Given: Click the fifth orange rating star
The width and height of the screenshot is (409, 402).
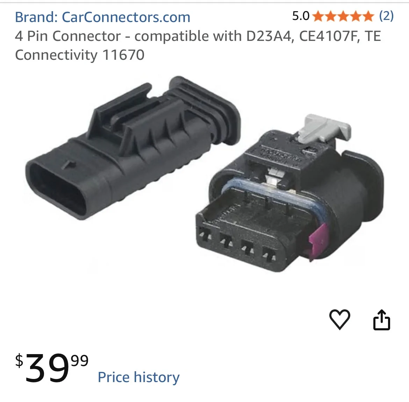Looking at the screenshot, I should point(368,16).
